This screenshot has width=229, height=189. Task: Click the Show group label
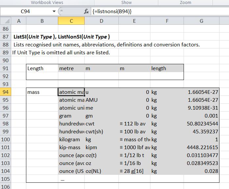[x=126, y=2]
